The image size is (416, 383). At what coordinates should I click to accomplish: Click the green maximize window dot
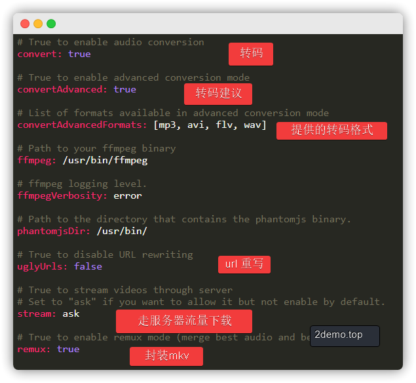tap(51, 24)
